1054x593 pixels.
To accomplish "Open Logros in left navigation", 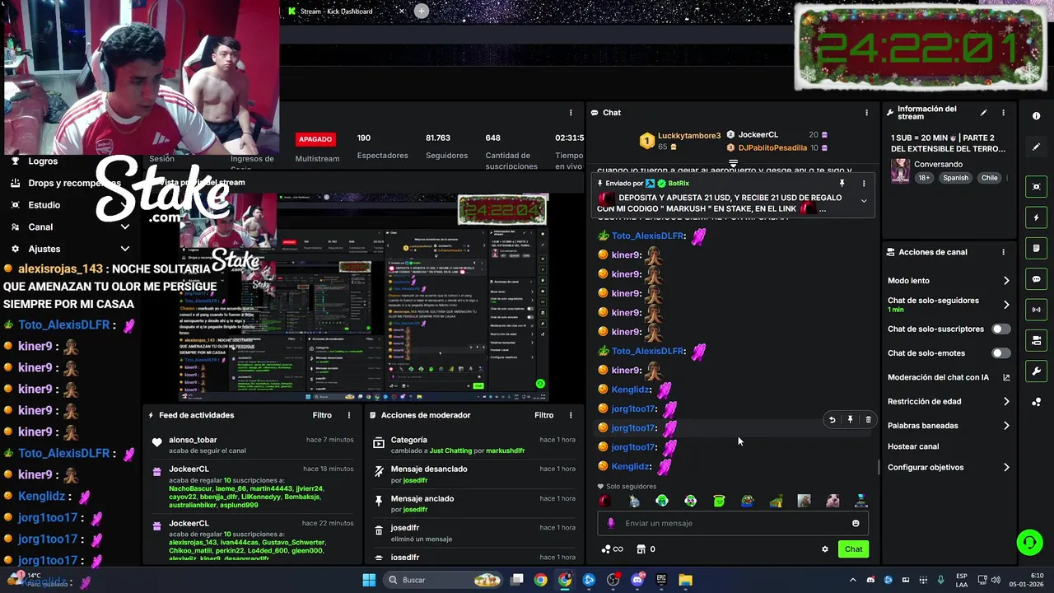I will click(43, 161).
